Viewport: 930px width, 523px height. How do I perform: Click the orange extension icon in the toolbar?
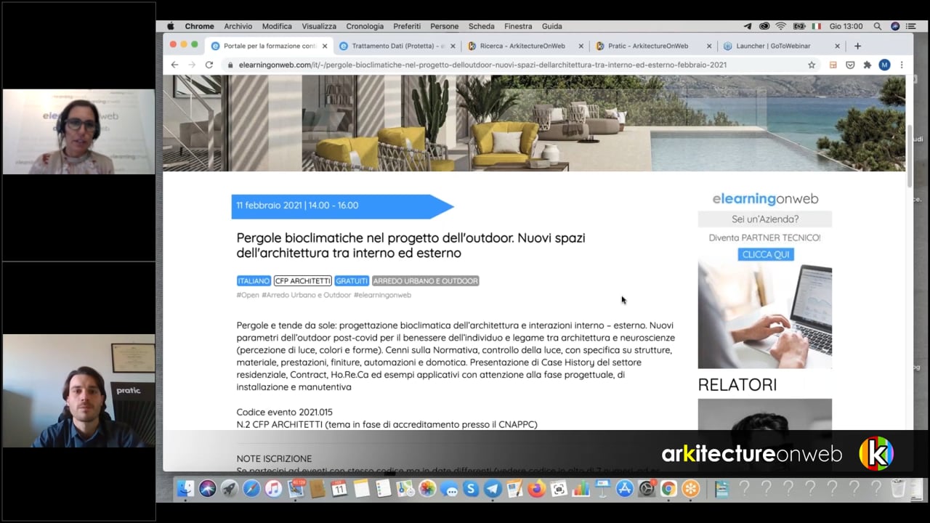coord(833,65)
